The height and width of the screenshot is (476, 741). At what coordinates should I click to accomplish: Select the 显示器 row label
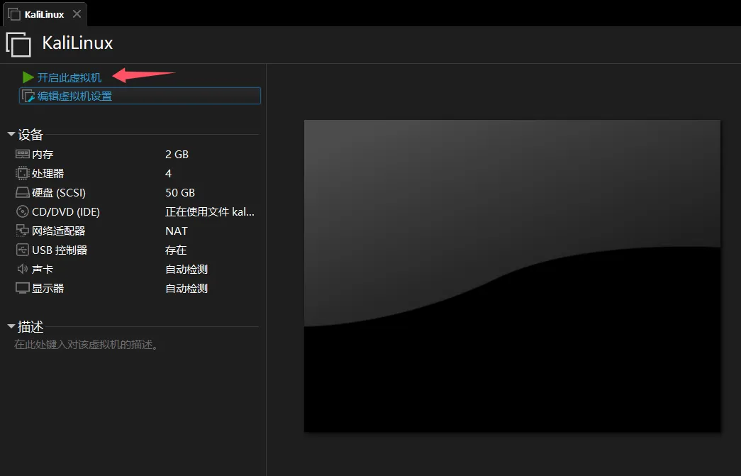click(48, 288)
